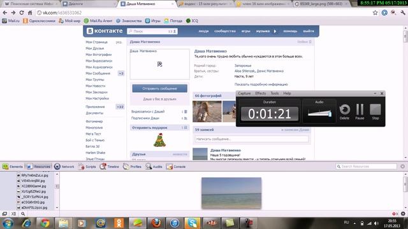This screenshot has height=229, width=408.
Task: Open Мои Друзья in sidebar
Action: pos(95,48)
